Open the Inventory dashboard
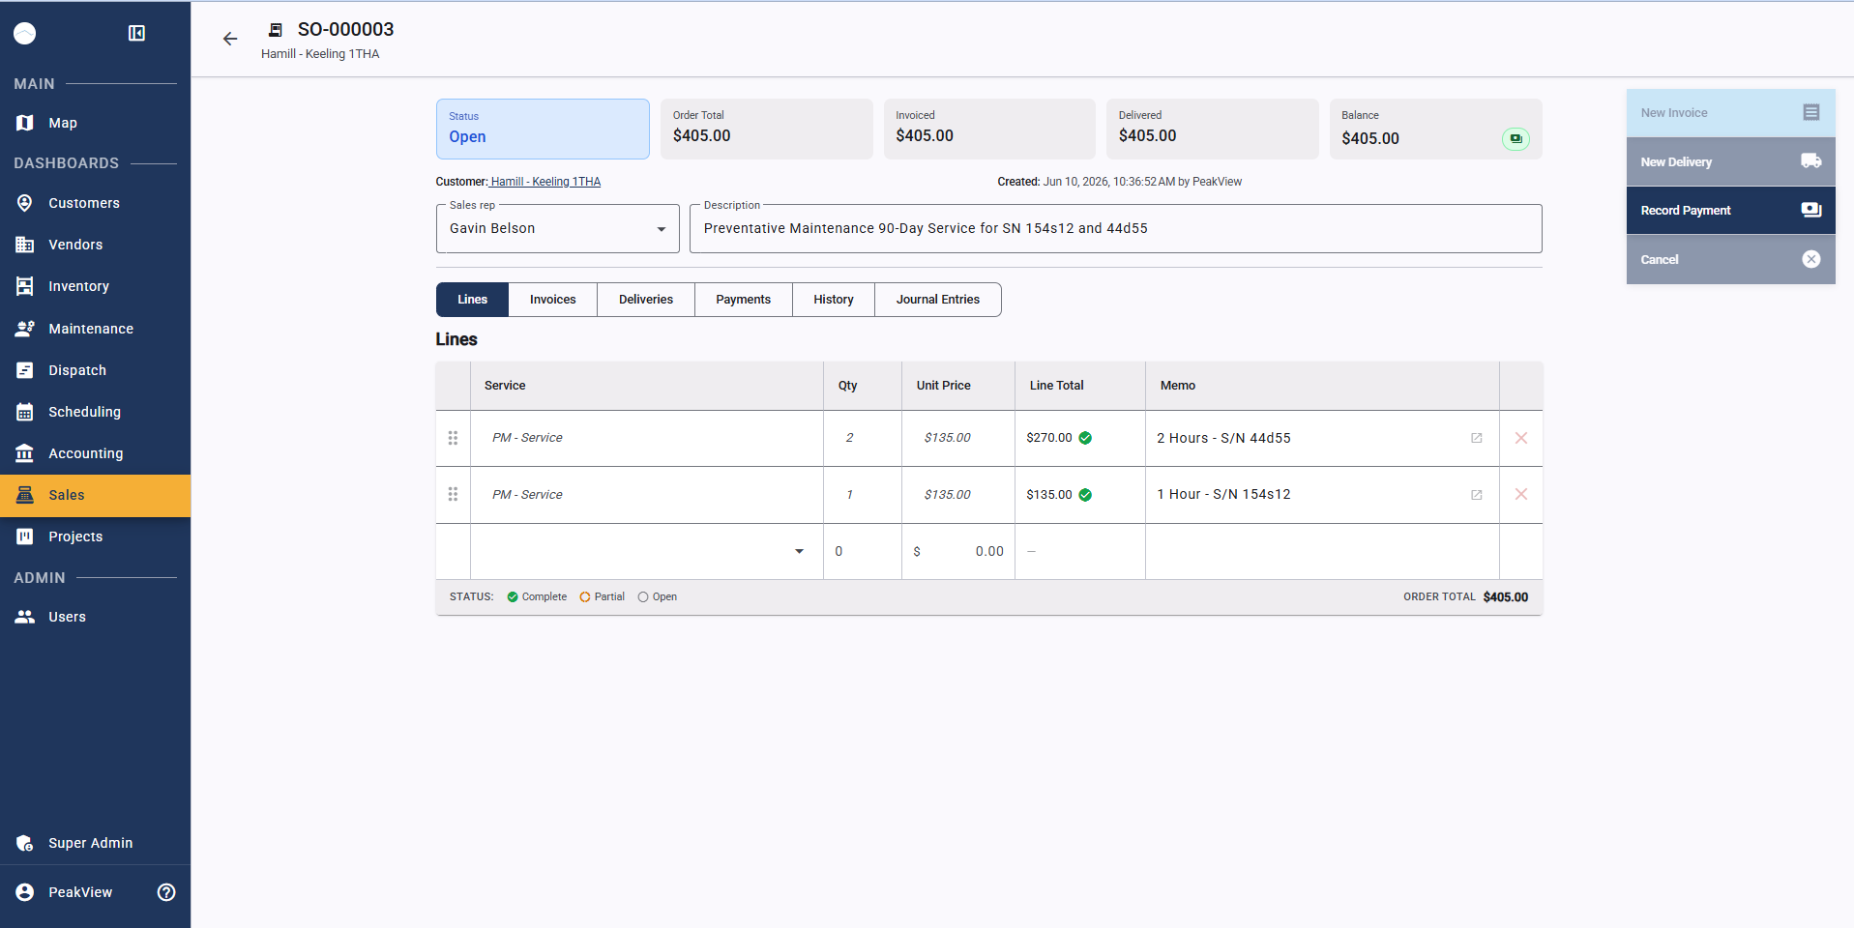Screen dimensions: 1854x928 coord(95,286)
